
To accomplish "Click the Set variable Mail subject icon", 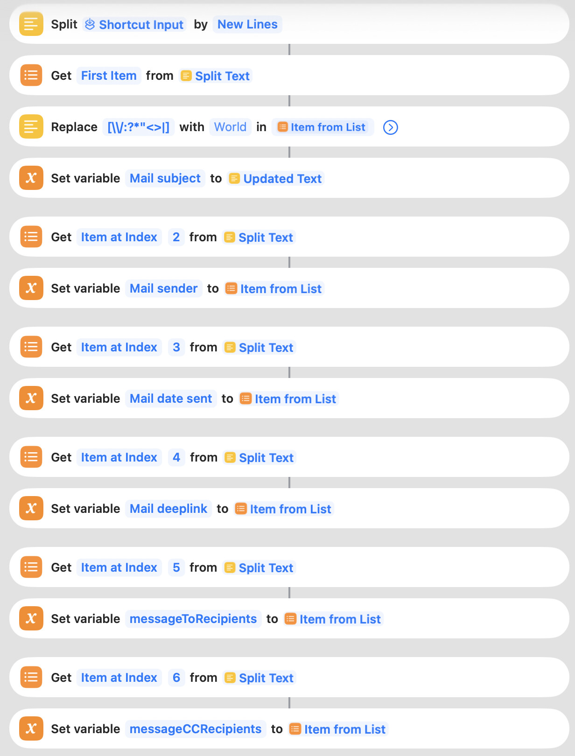I will (31, 178).
